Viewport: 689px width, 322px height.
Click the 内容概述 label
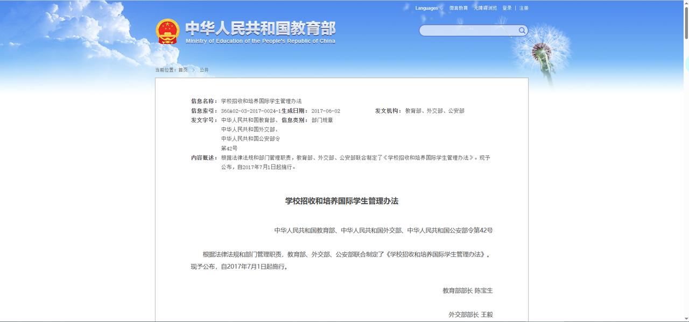(204, 158)
